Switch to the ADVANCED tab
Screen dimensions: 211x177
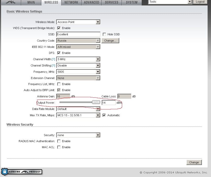[x=92, y=3]
